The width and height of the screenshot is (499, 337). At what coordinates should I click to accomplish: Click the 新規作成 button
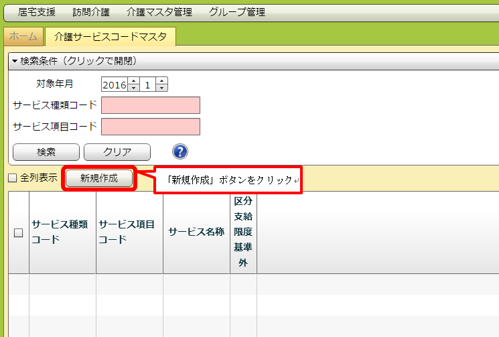pyautogui.click(x=98, y=178)
